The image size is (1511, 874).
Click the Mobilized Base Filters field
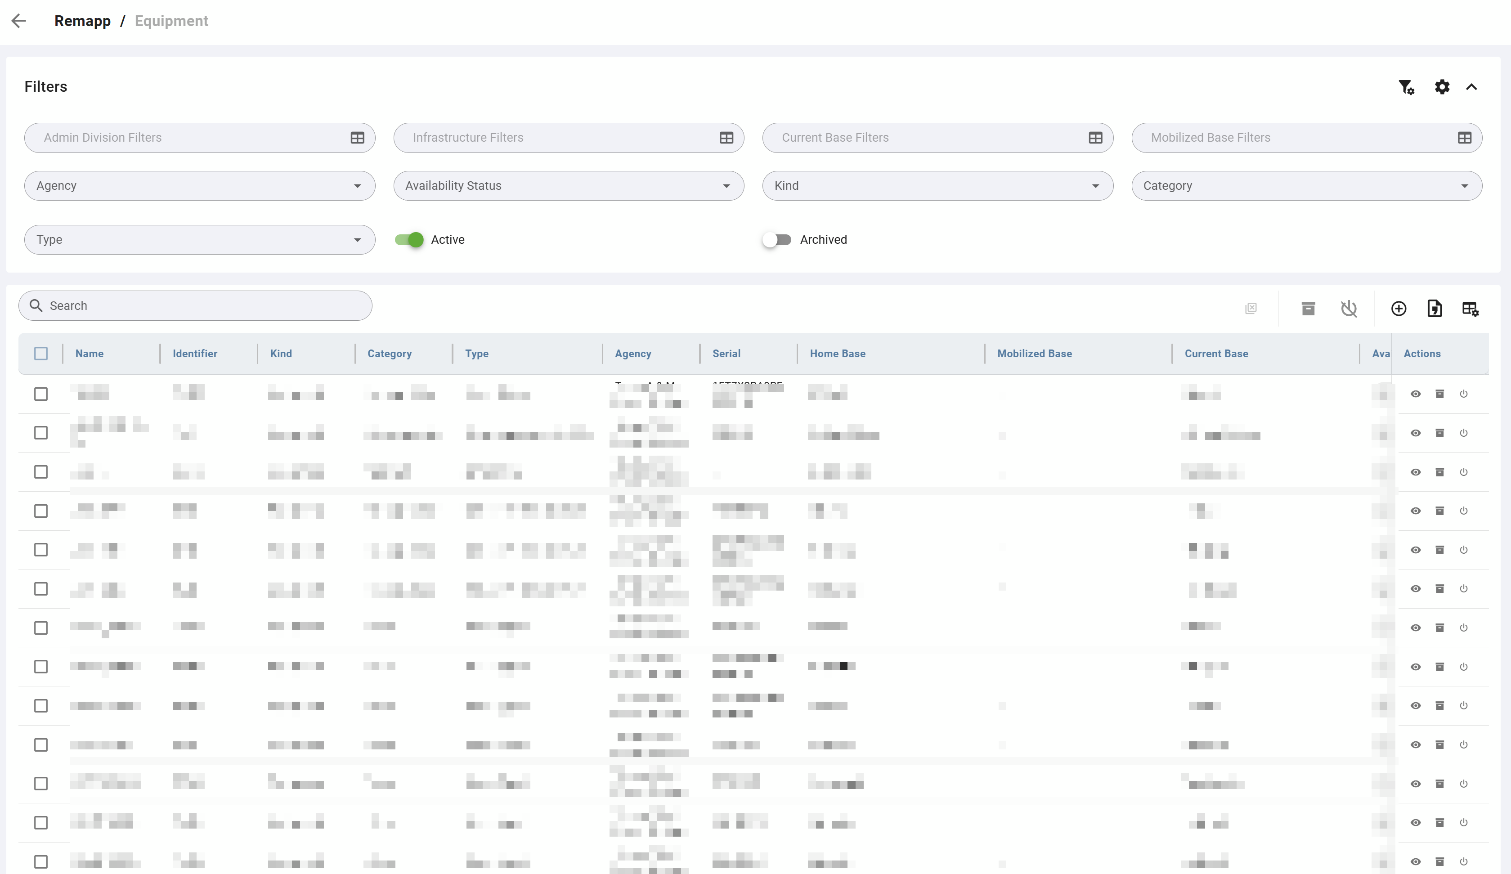click(x=1306, y=138)
